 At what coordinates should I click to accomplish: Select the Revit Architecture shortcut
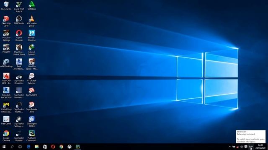point(19,64)
